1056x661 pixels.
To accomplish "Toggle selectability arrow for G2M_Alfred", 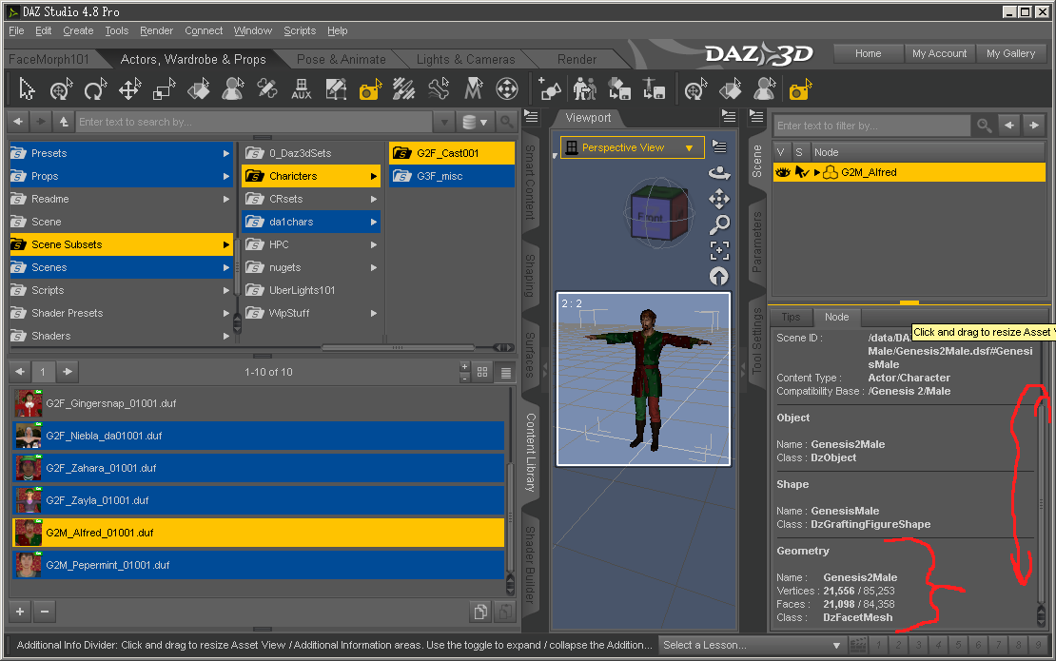I will tap(801, 172).
